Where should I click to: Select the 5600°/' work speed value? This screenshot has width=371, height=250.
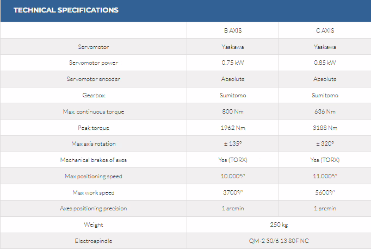pos(325,192)
